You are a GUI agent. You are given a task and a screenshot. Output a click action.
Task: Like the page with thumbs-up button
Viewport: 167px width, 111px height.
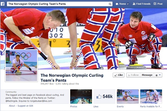[x=118, y=75]
